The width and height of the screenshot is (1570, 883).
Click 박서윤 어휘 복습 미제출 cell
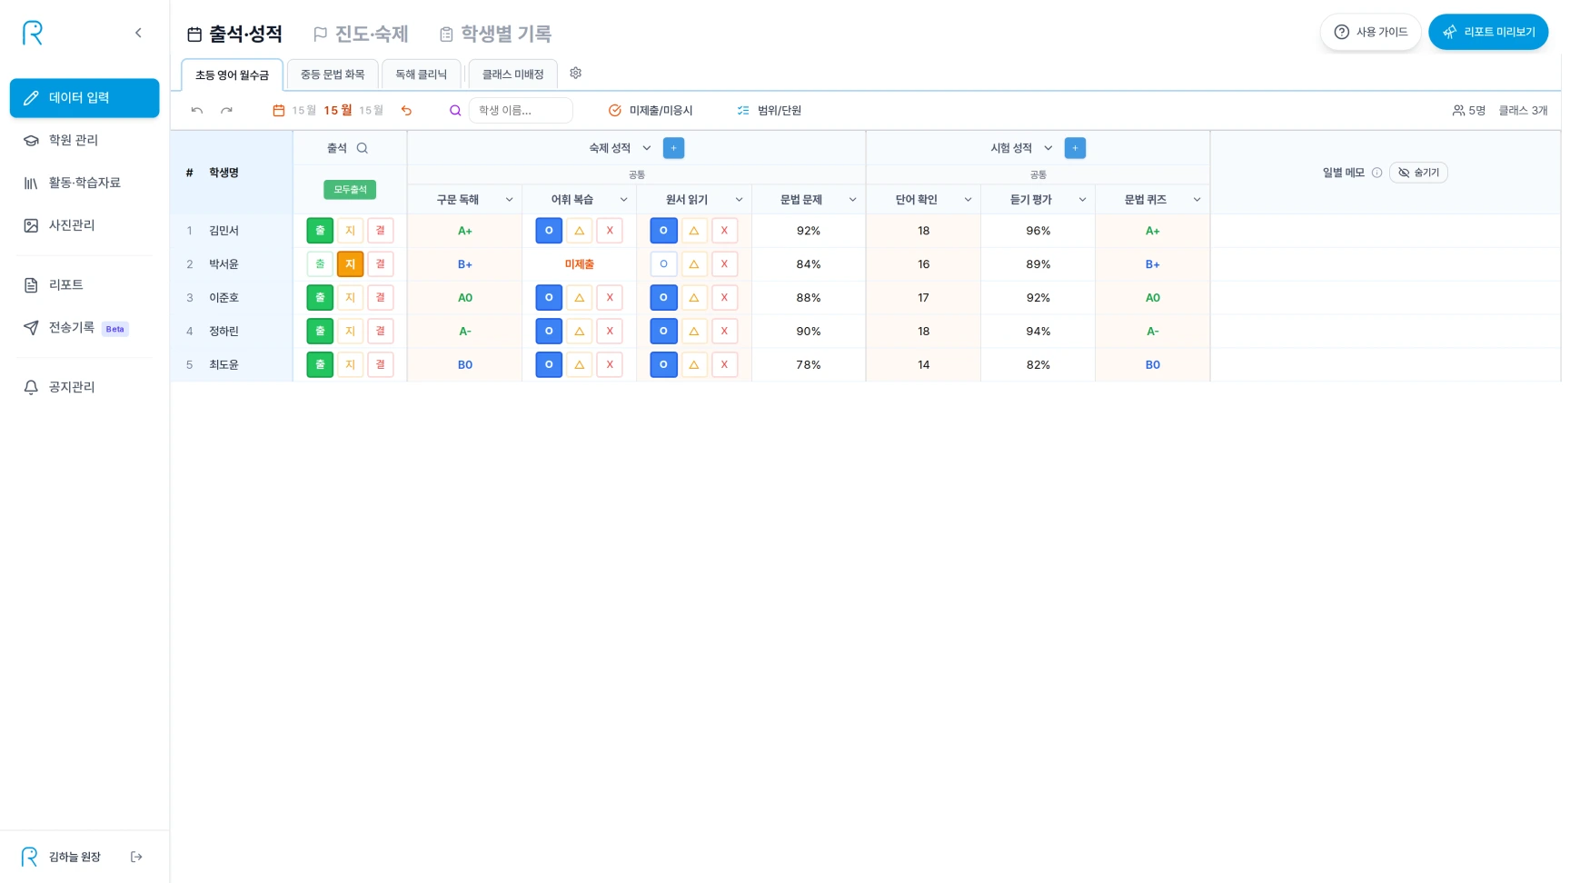[579, 264]
